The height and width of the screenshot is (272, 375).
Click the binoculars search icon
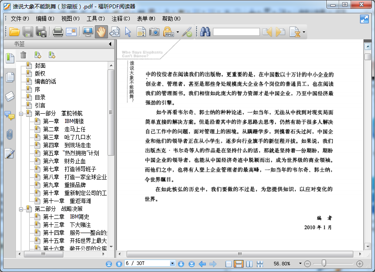205,32
